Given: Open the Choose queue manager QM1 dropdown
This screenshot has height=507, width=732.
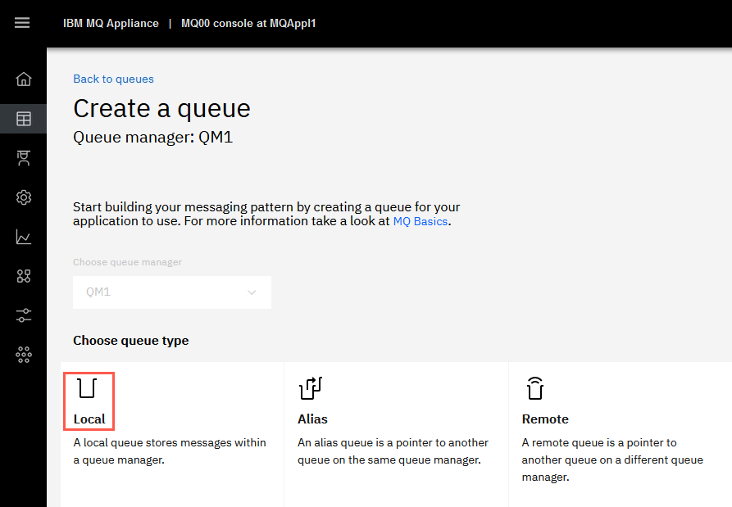Looking at the screenshot, I should [172, 292].
